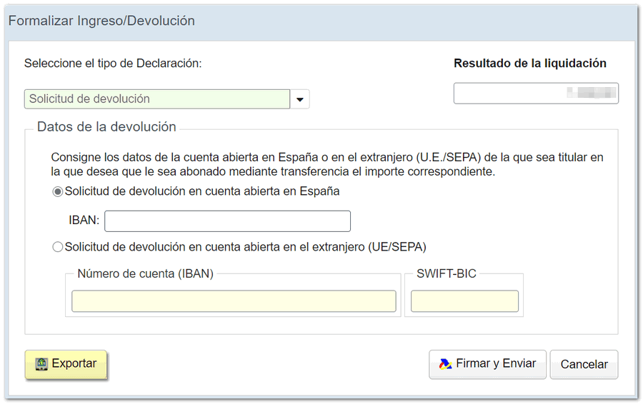The height and width of the screenshot is (404, 643).
Task: Open the 'Solicitud de devolución' combo box
Action: [x=157, y=99]
